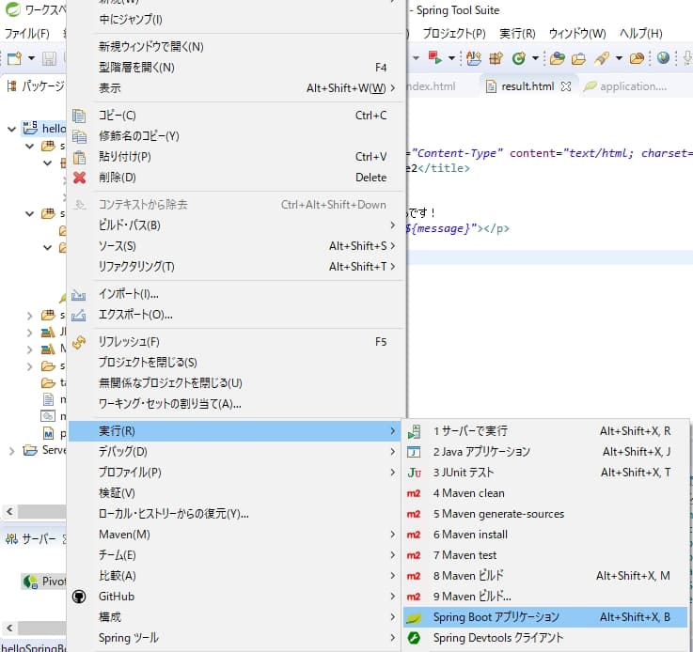Click the green new class toolbar icon
This screenshot has height=652, width=693.
tap(518, 58)
